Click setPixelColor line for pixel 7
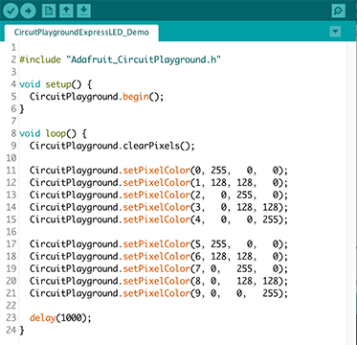This screenshot has height=345, width=357. click(x=159, y=268)
